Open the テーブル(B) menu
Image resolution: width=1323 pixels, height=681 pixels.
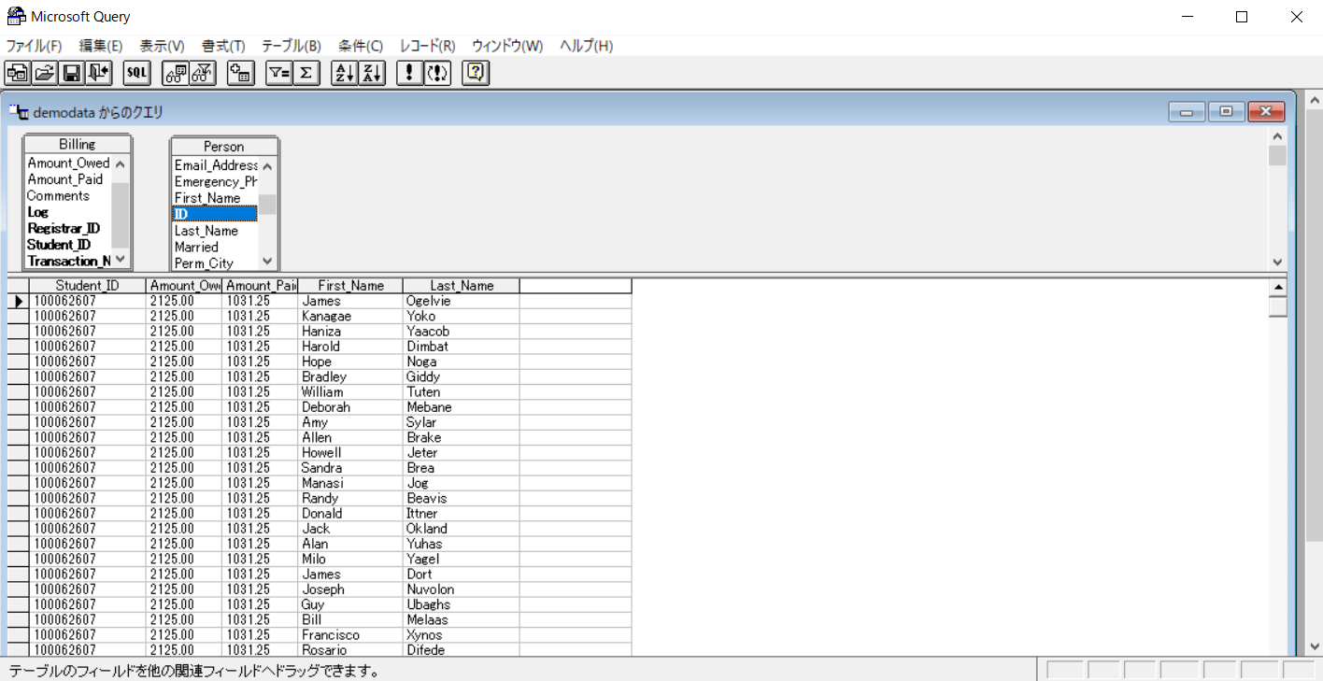291,46
